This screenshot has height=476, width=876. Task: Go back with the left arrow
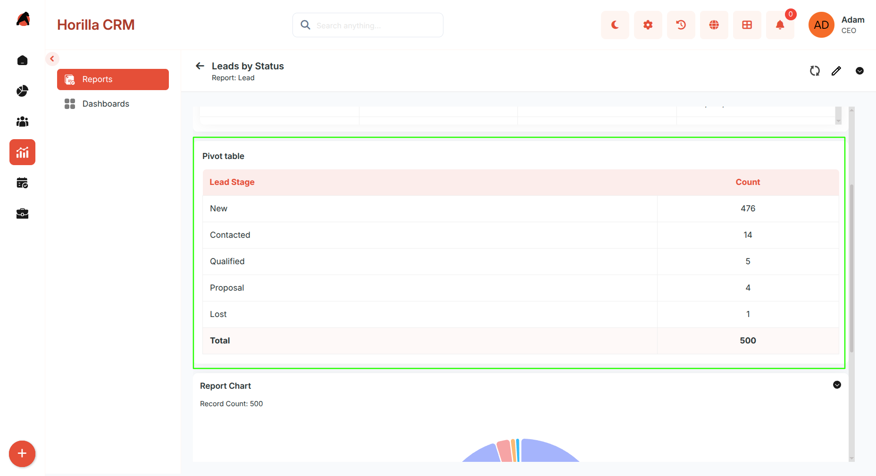[x=200, y=66]
